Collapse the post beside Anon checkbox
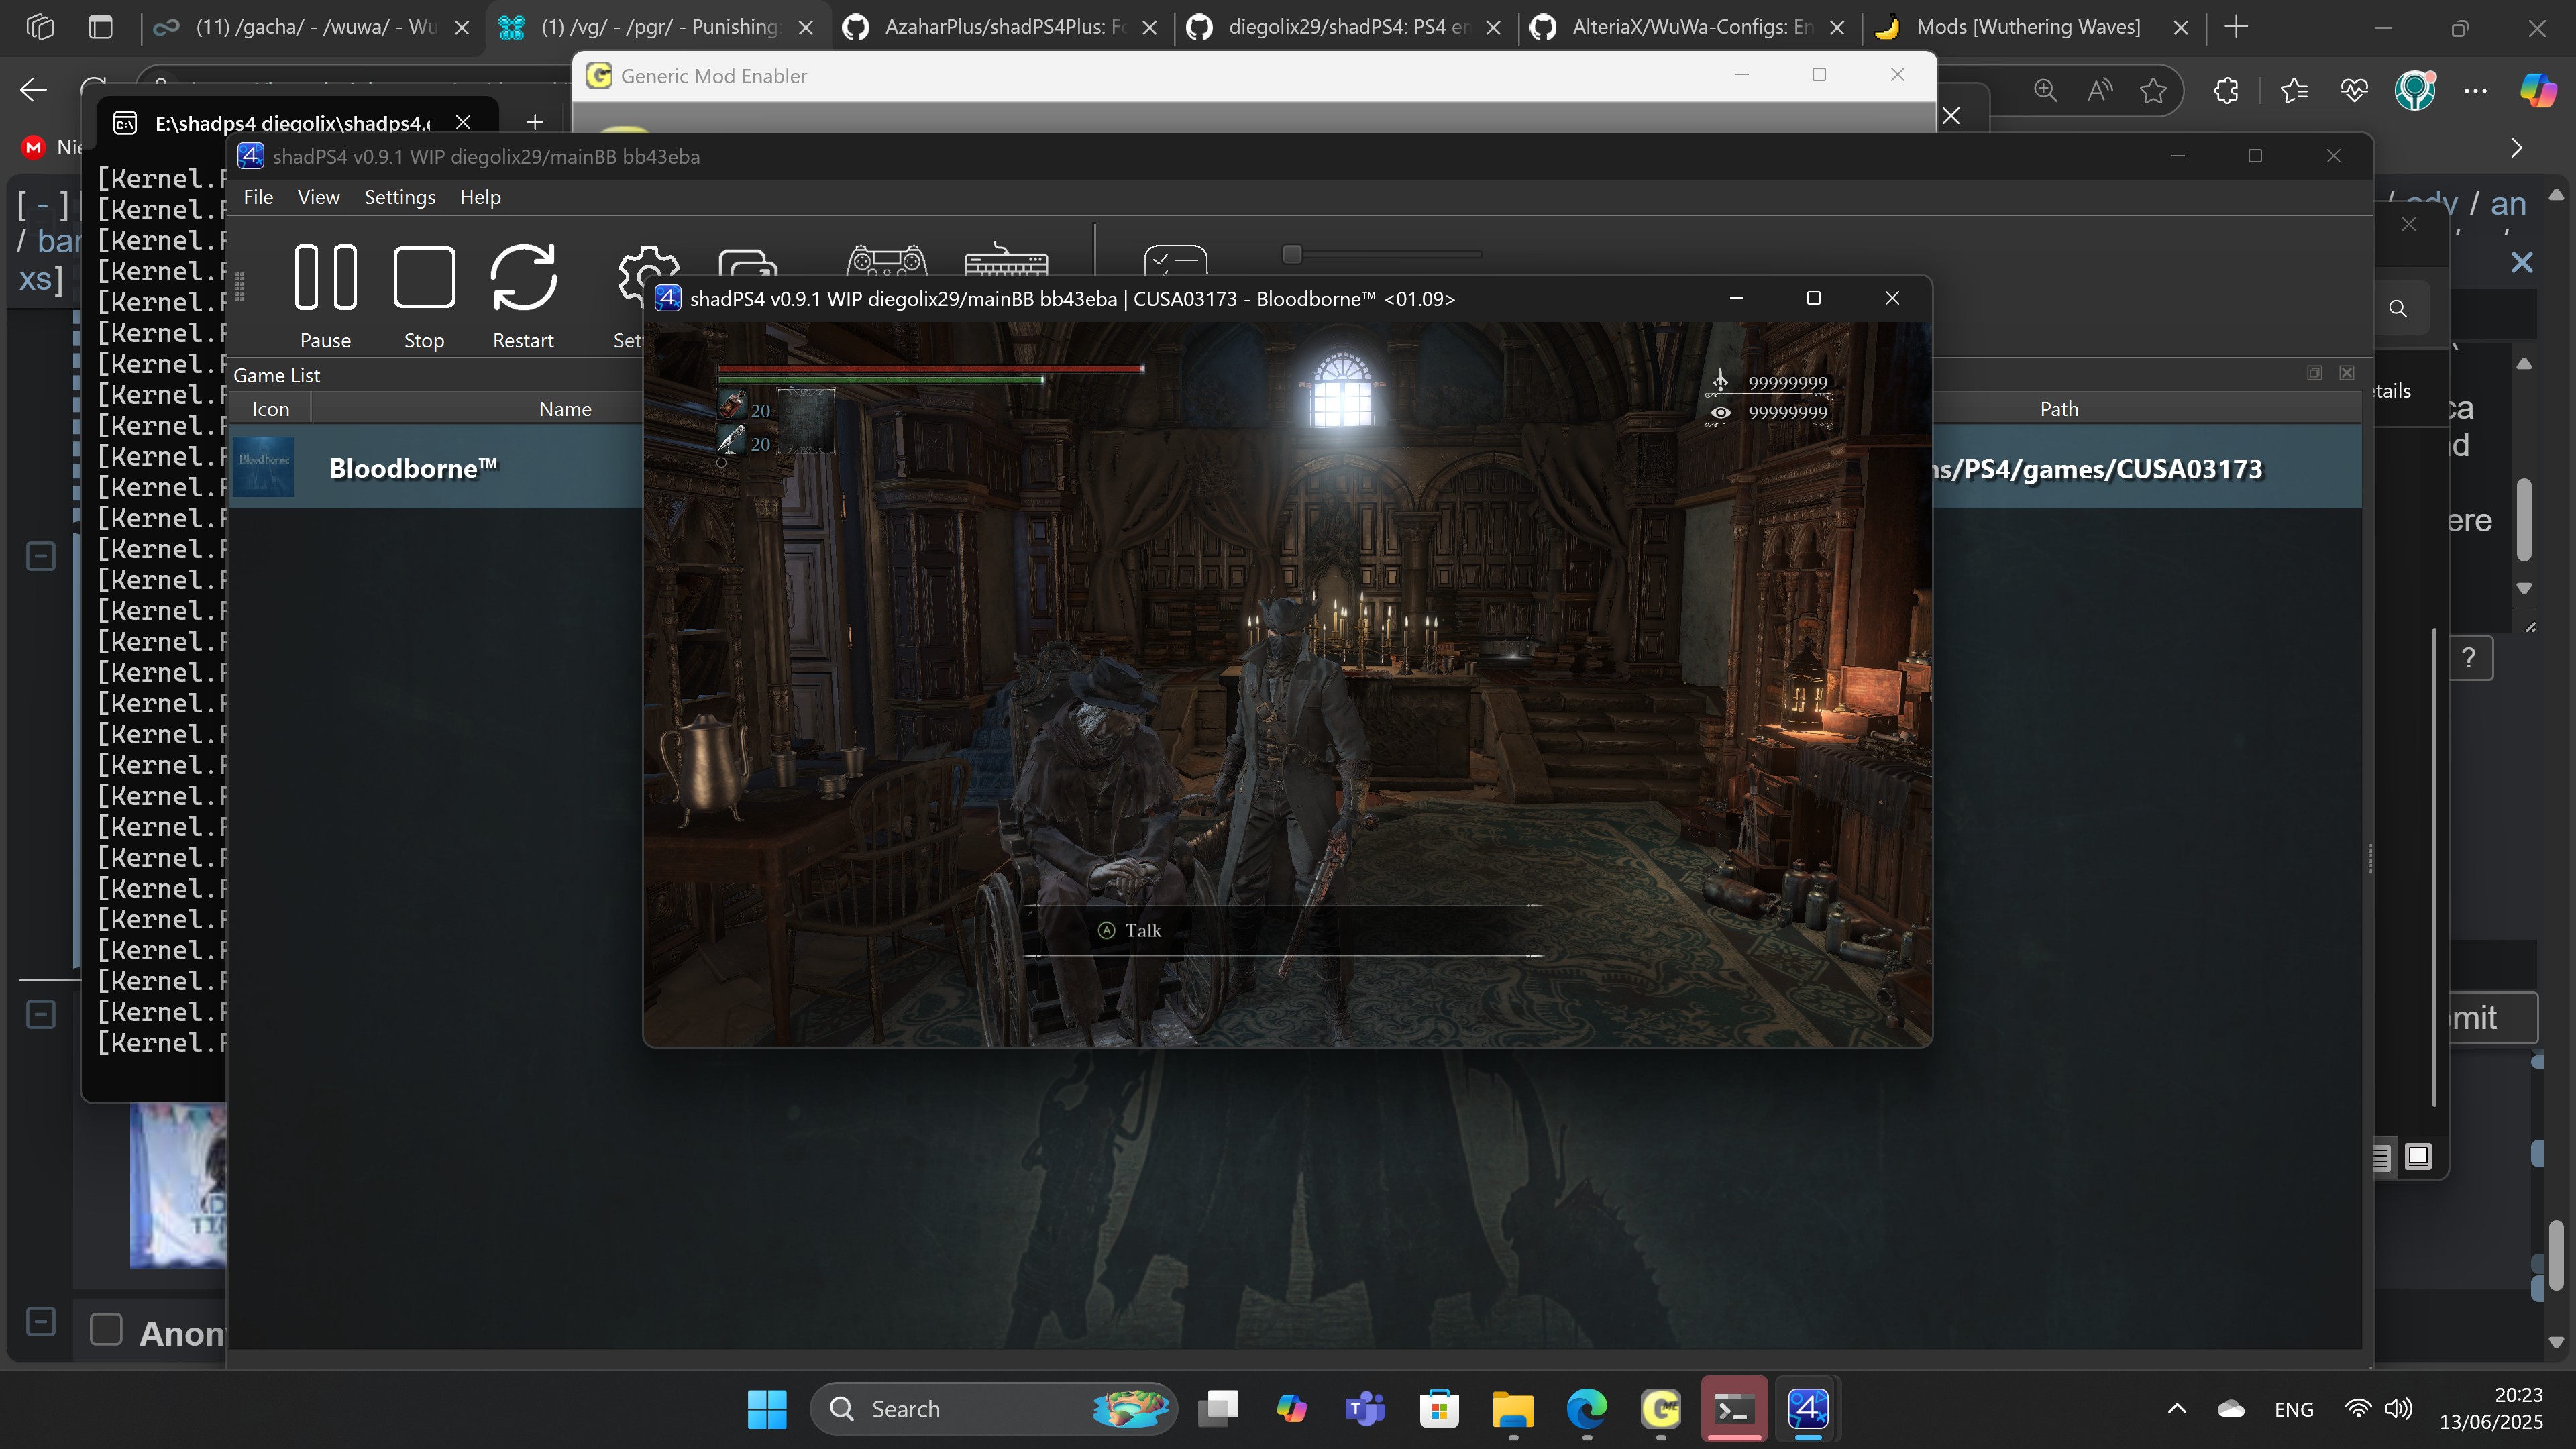 [x=40, y=1321]
